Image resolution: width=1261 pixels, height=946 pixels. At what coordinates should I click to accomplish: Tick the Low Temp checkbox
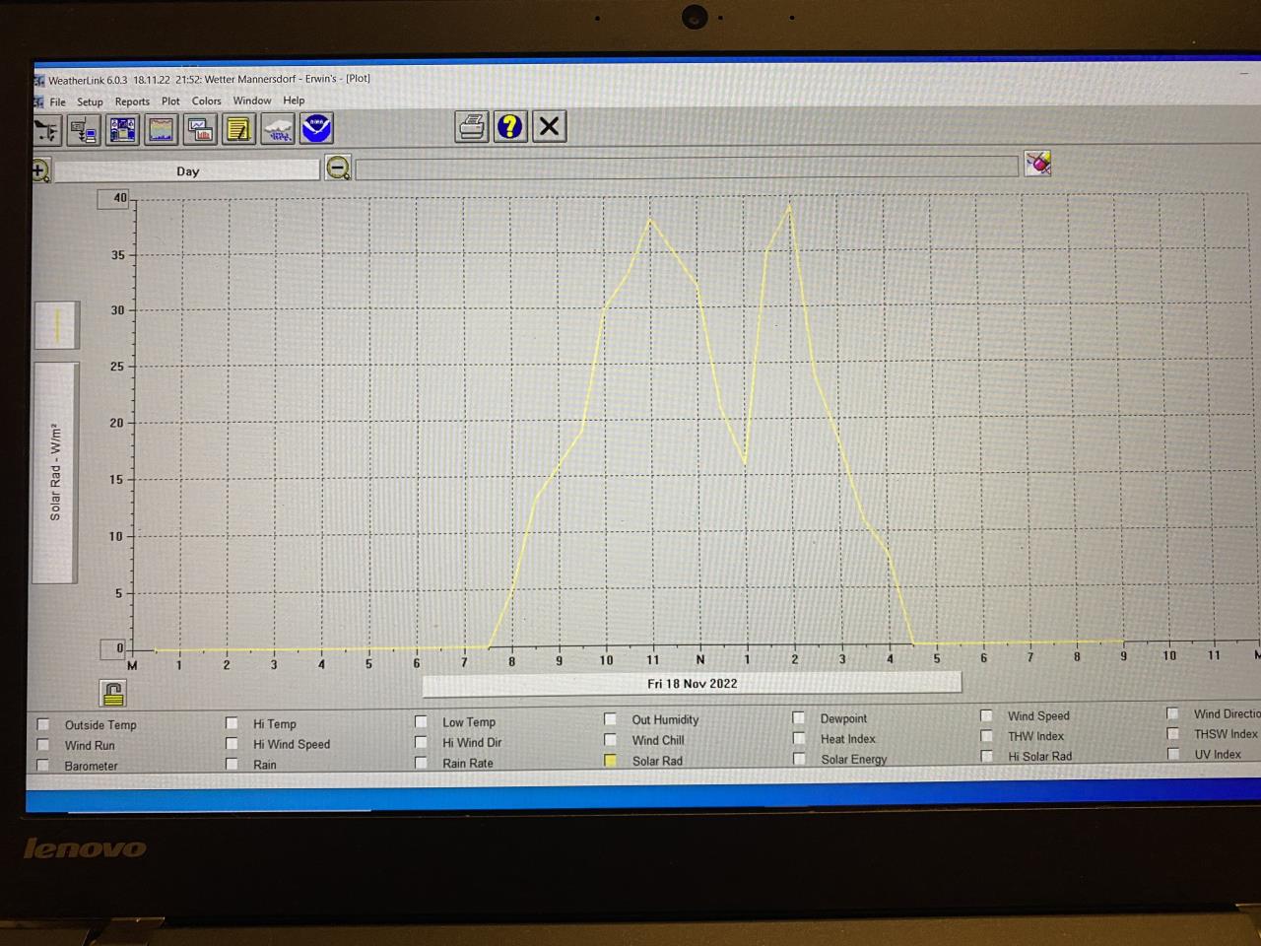(421, 721)
